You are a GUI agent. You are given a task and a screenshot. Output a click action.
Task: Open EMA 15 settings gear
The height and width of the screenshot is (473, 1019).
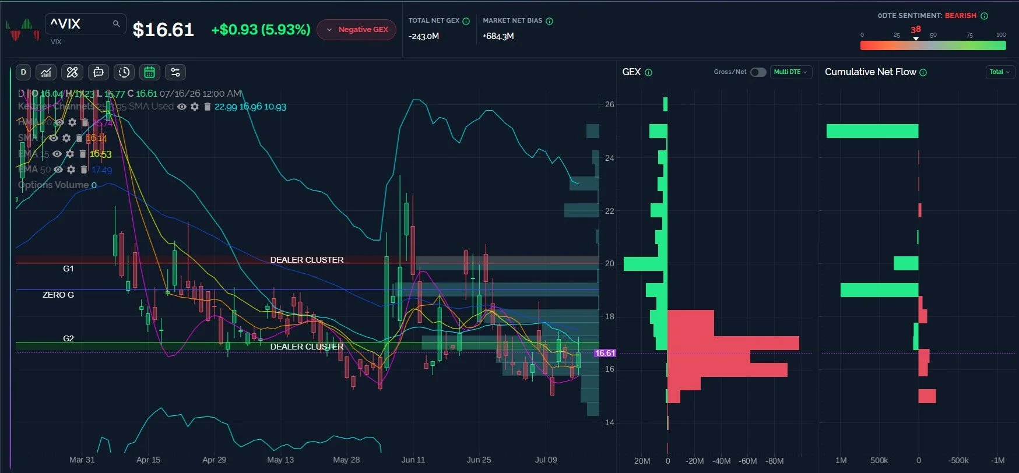pos(70,154)
